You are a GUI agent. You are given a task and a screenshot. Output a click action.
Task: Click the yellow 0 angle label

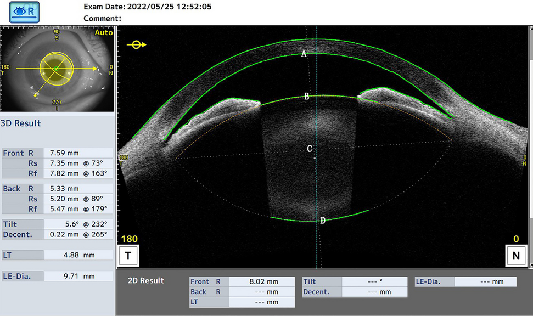(516, 239)
